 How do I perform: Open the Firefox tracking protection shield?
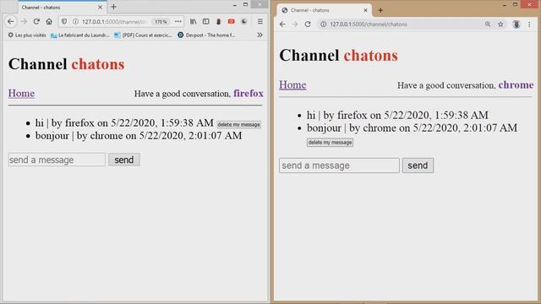64,21
